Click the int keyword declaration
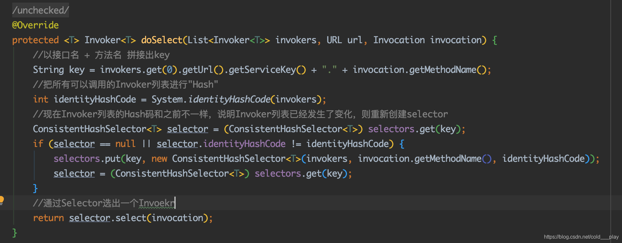Viewport: 622px width, 243px height. click(x=41, y=99)
